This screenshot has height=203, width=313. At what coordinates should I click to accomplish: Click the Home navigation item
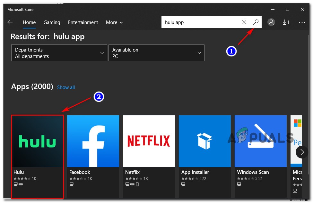29,22
